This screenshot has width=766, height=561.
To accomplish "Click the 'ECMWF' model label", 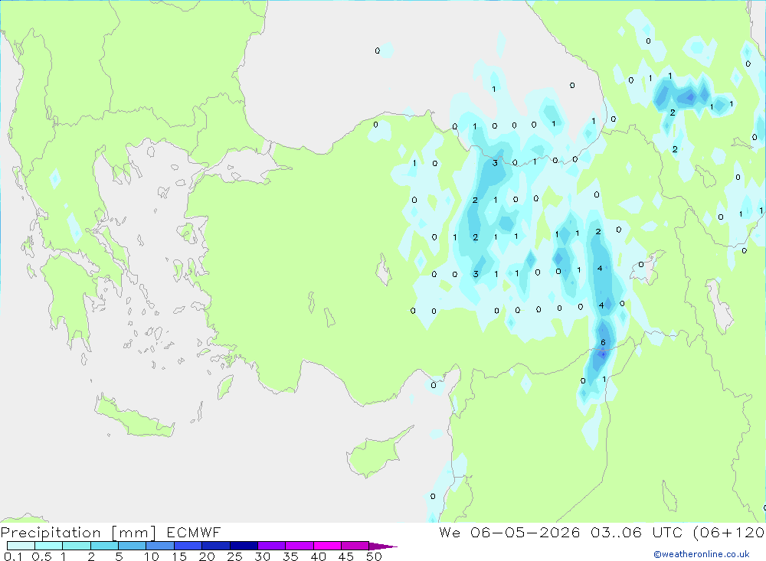I will click(194, 532).
